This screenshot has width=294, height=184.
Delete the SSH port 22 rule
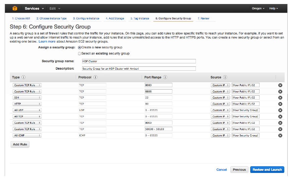(280, 98)
